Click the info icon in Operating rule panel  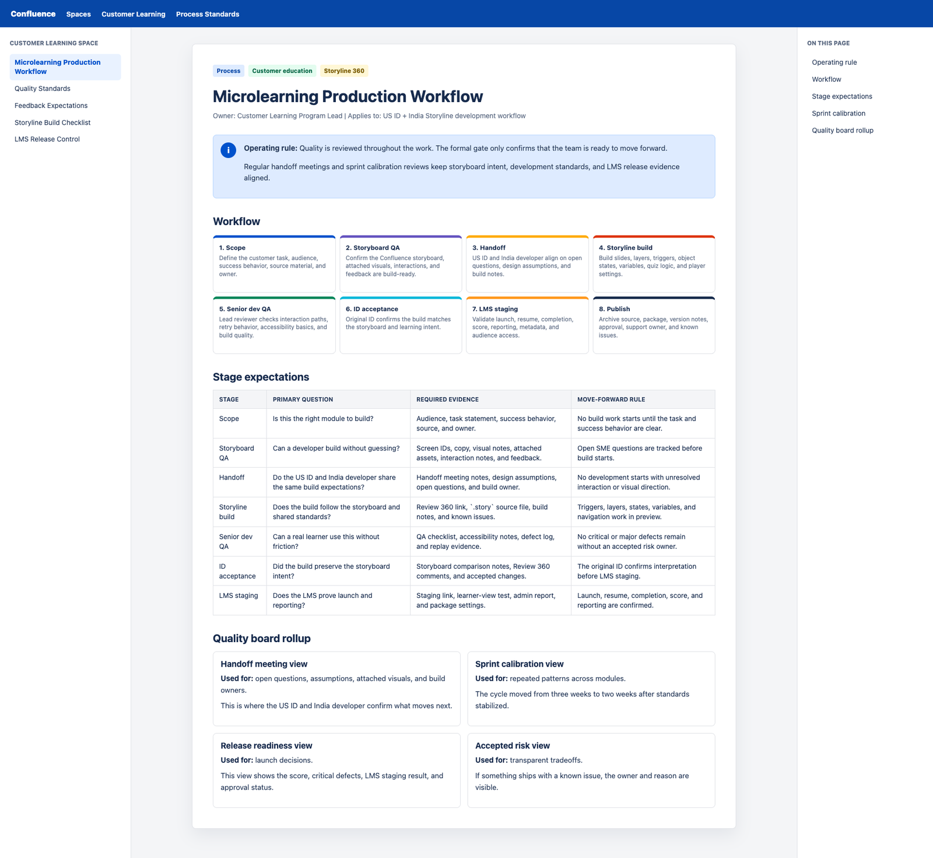228,150
